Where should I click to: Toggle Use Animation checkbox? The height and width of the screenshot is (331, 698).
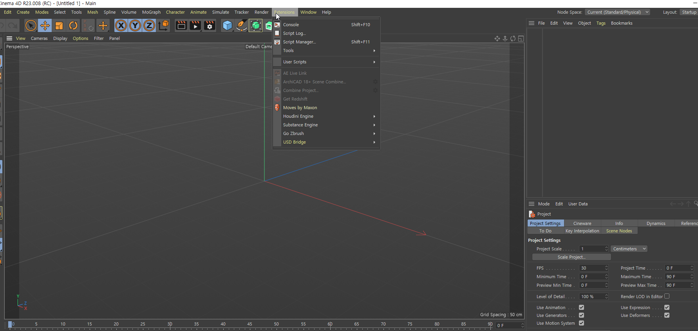[581, 308]
